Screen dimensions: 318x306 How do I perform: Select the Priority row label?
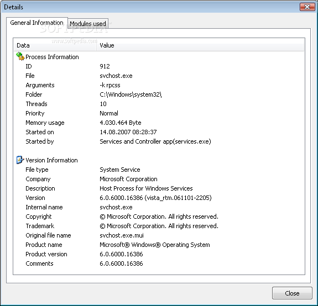35,113
